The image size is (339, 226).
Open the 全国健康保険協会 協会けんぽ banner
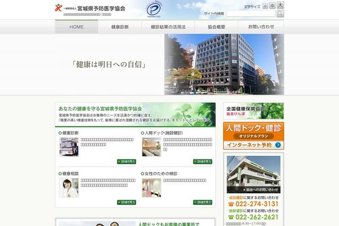tap(253, 111)
